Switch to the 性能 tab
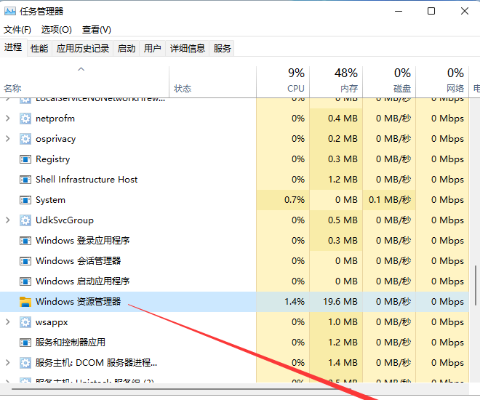The image size is (480, 400). [x=39, y=49]
